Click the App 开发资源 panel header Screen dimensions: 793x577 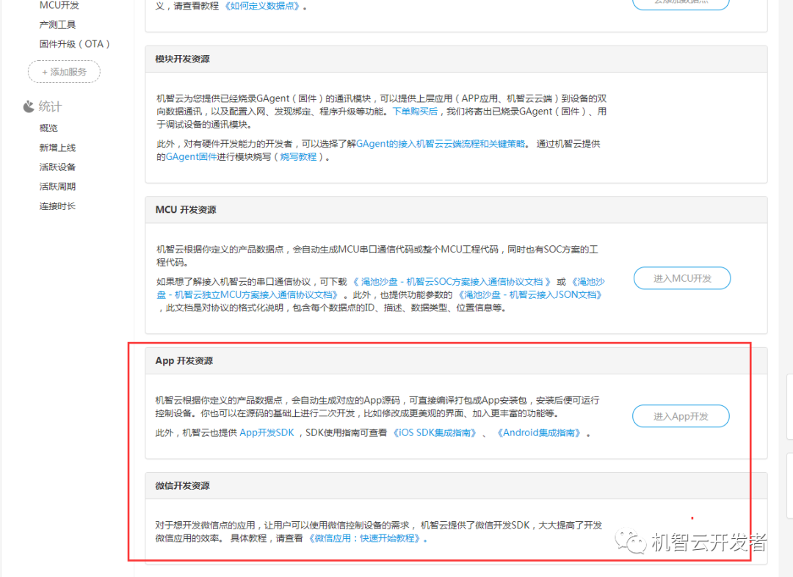pos(456,360)
